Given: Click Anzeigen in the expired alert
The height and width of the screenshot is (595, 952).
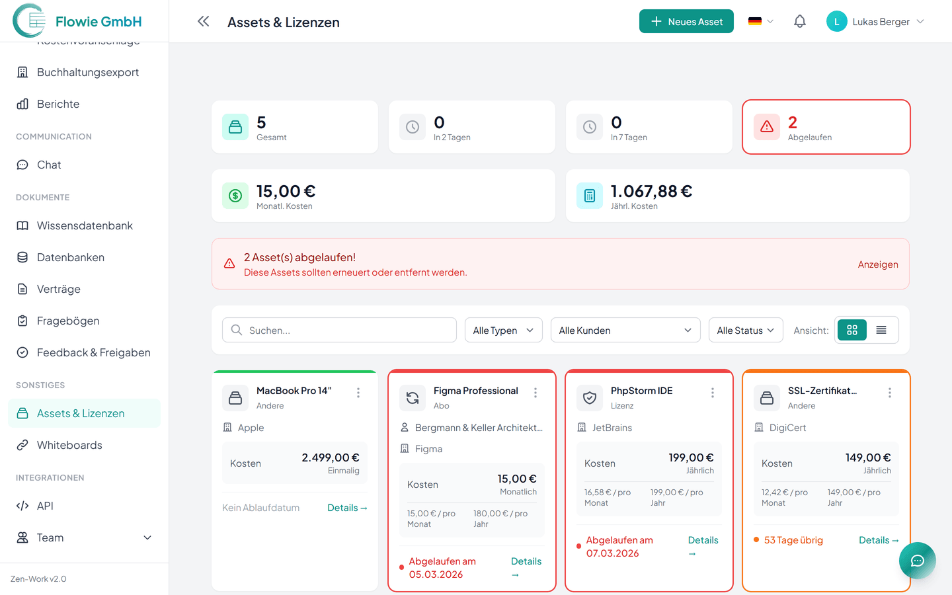Looking at the screenshot, I should coord(877,264).
